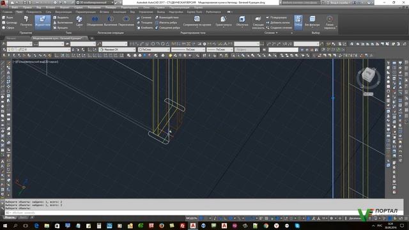
Task: Open Skype from the taskbar
Action: click(x=297, y=226)
